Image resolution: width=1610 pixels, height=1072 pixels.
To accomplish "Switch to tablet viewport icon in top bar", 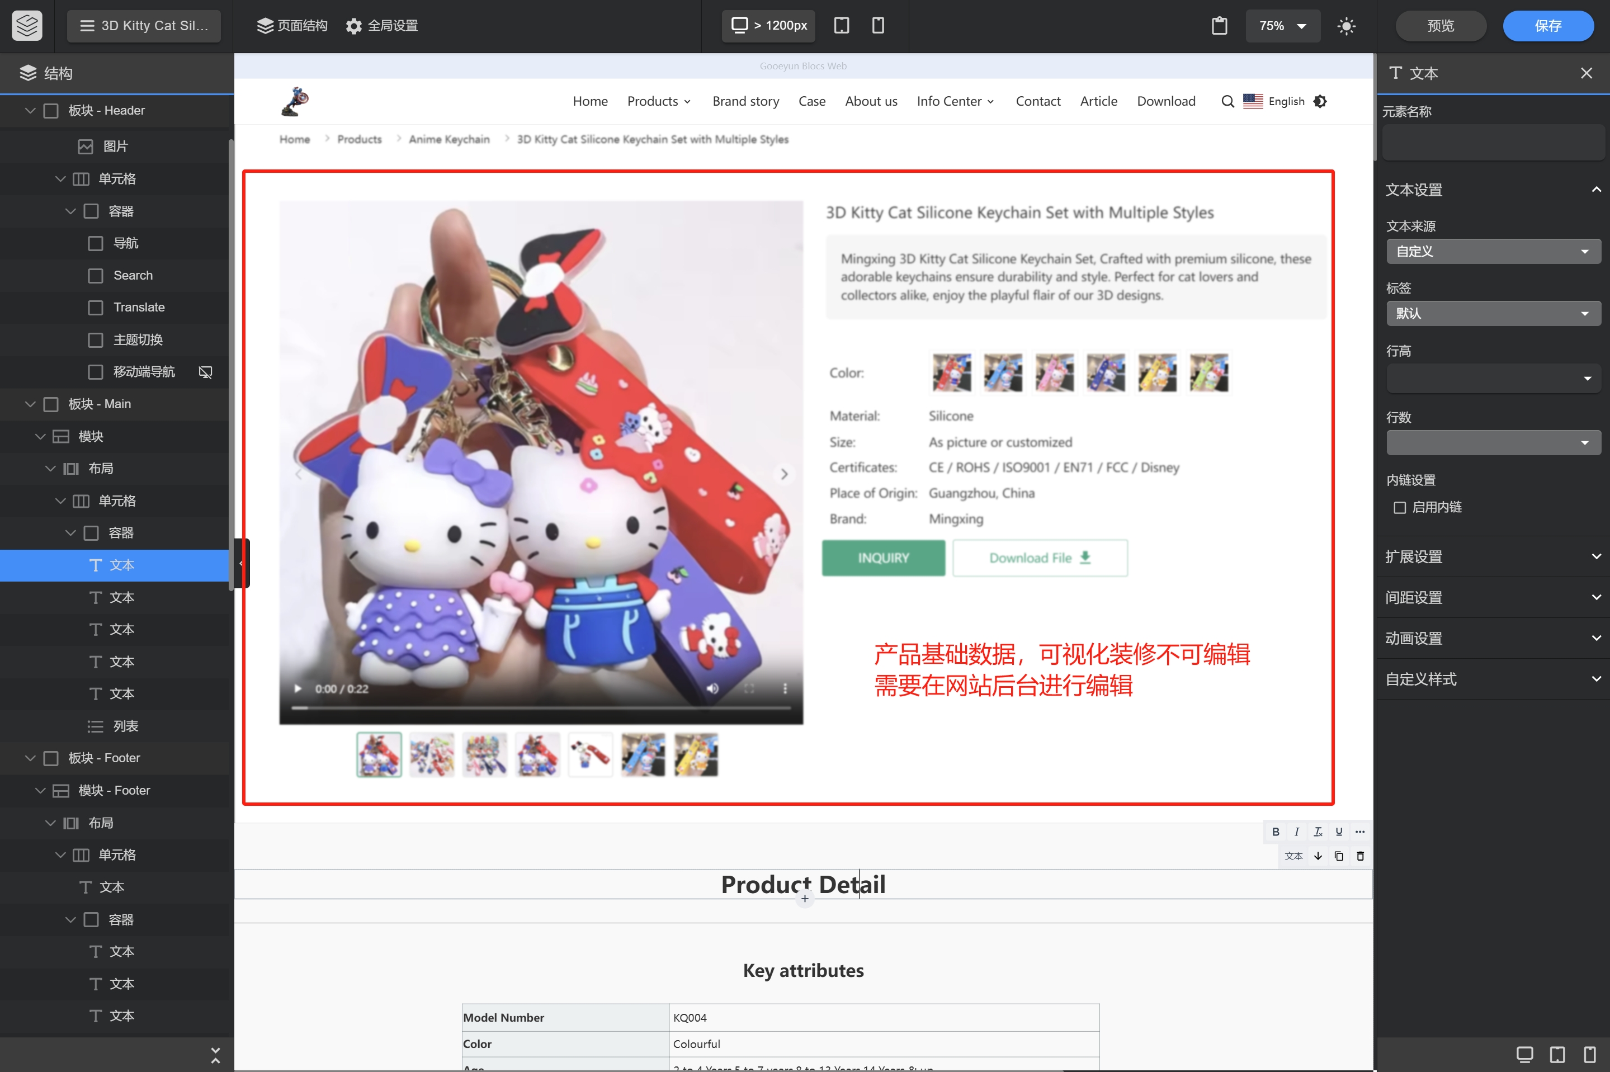I will click(842, 25).
